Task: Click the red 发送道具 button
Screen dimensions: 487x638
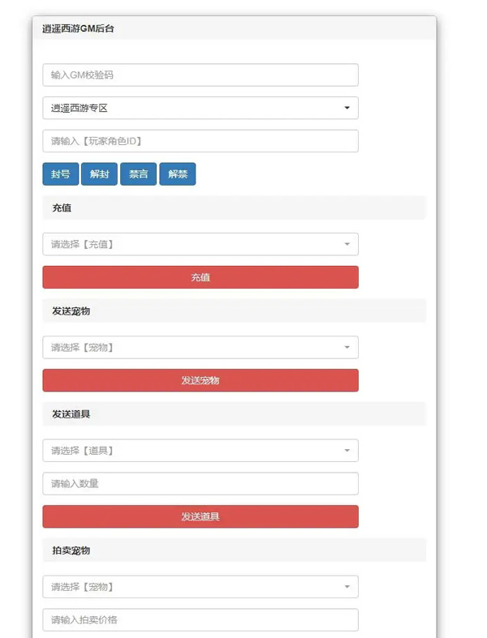Action: click(200, 516)
